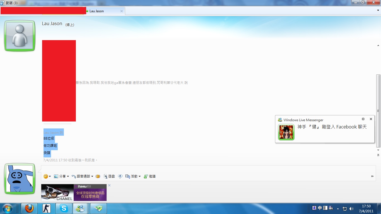Toggle speaker volume icon in system tray
Screen dimensions: 381x214
point(351,209)
